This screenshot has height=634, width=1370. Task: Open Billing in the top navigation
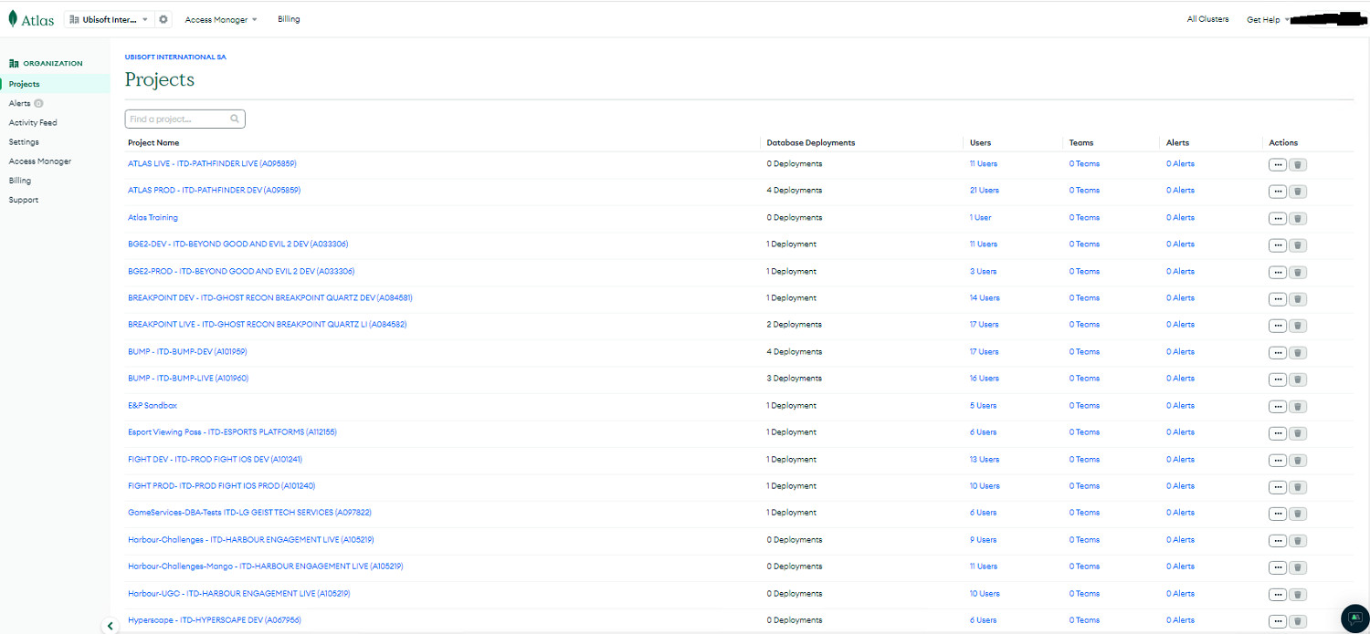(x=289, y=19)
